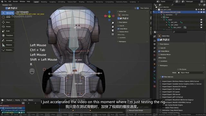Switch to the Modeling workspace tab

44,2
